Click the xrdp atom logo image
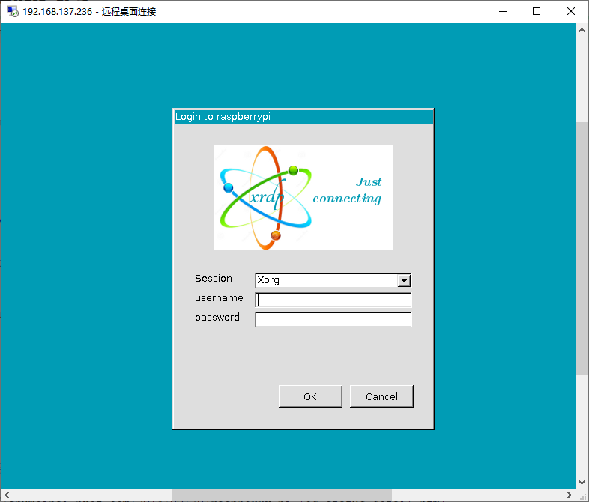 [266, 198]
